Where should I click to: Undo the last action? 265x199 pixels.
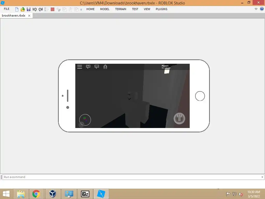[34, 9]
